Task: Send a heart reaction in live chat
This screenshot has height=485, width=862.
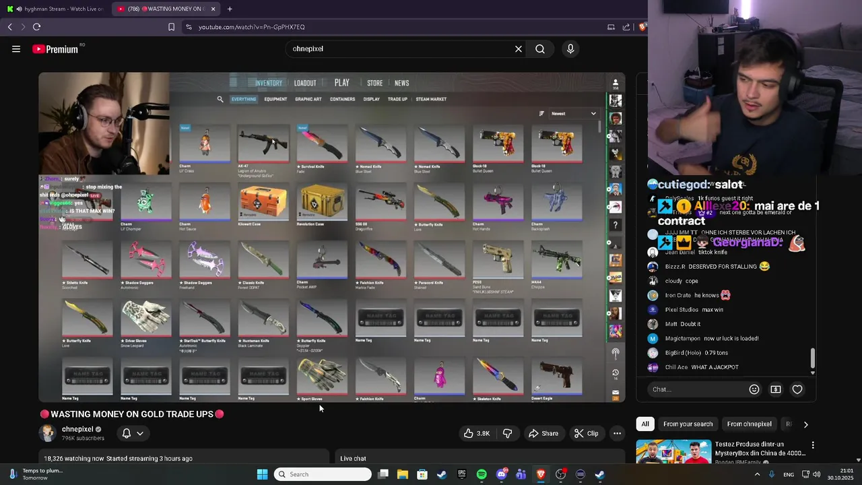Action: pos(797,389)
